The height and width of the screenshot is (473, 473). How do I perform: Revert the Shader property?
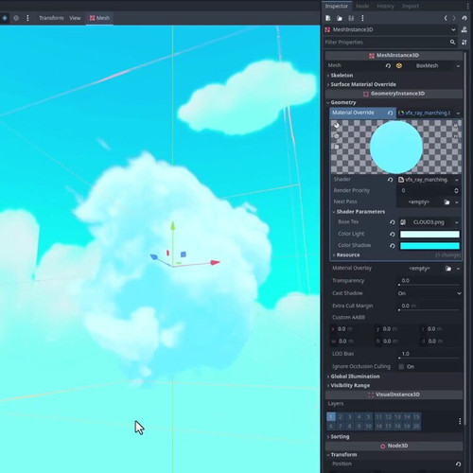390,180
